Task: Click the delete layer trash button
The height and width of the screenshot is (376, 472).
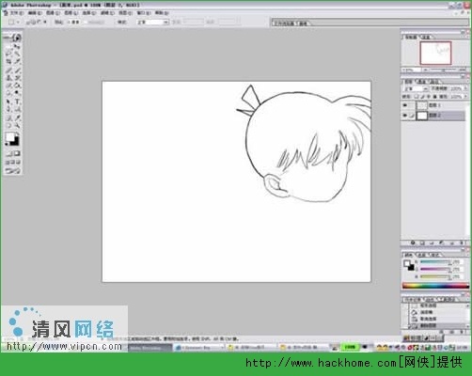Action: pyautogui.click(x=462, y=243)
